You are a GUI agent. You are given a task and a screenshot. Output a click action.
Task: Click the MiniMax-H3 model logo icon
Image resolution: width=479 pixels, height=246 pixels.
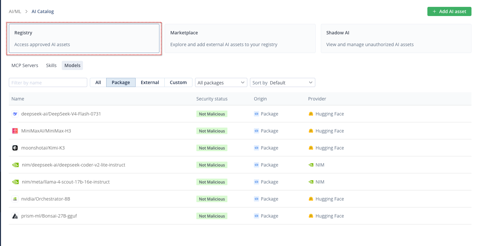point(15,131)
